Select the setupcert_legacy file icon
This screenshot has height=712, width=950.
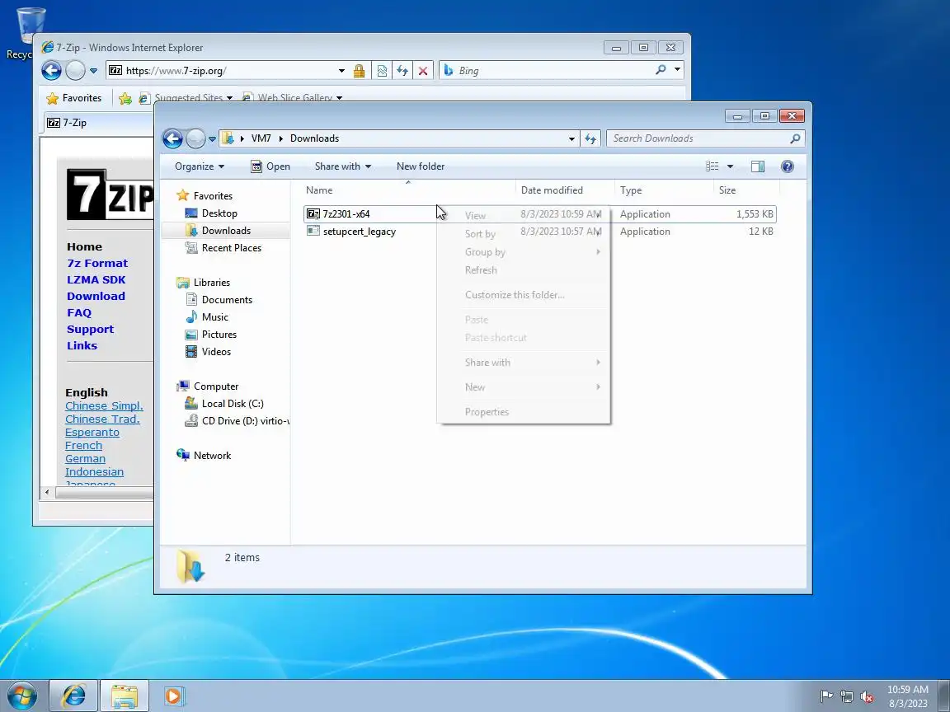tap(313, 231)
